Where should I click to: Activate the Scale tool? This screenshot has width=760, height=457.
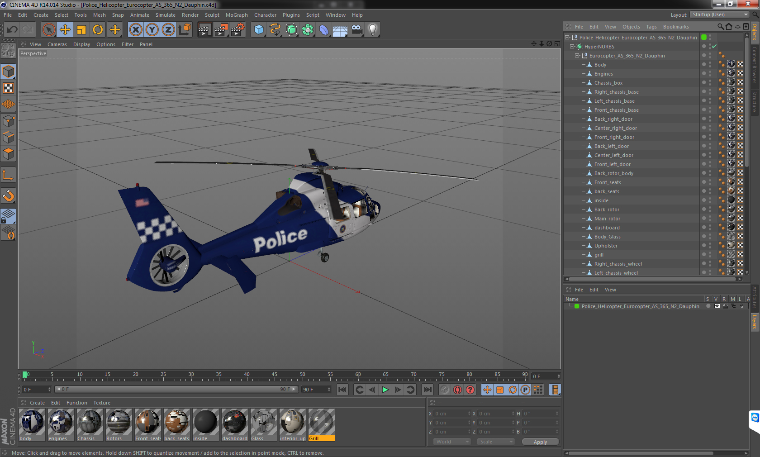(81, 30)
